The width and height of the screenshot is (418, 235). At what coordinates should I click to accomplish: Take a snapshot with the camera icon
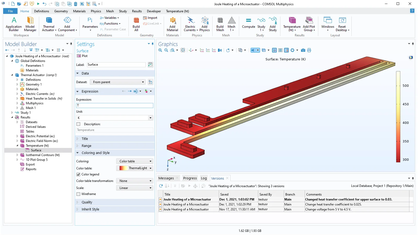coord(303,50)
